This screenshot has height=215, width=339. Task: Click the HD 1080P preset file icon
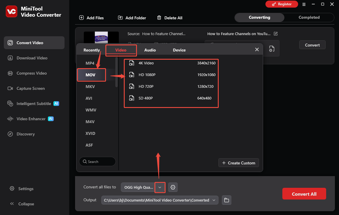click(131, 75)
